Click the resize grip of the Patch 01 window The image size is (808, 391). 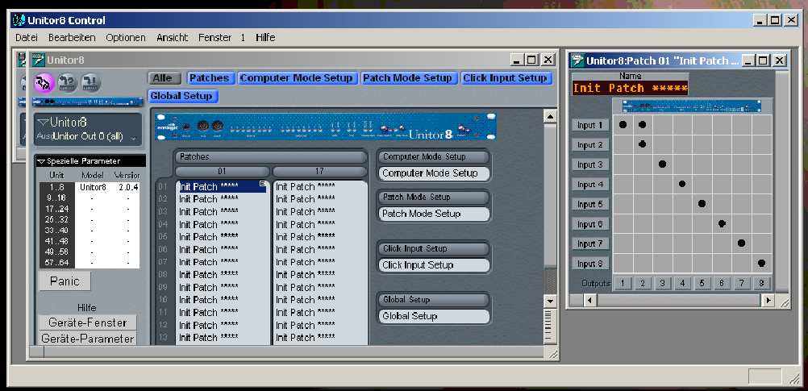(784, 302)
